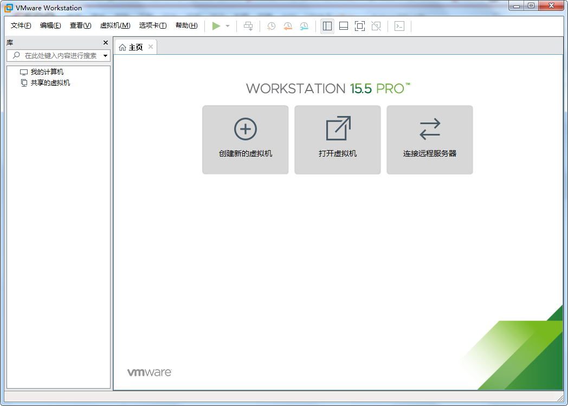The width and height of the screenshot is (568, 406).
Task: Open the 虚拟机(M) menu
Action: (x=115, y=25)
